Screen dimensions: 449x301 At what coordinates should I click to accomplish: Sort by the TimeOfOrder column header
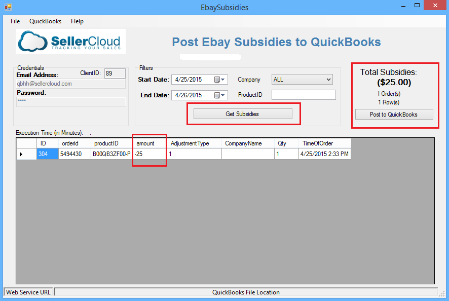coord(325,143)
